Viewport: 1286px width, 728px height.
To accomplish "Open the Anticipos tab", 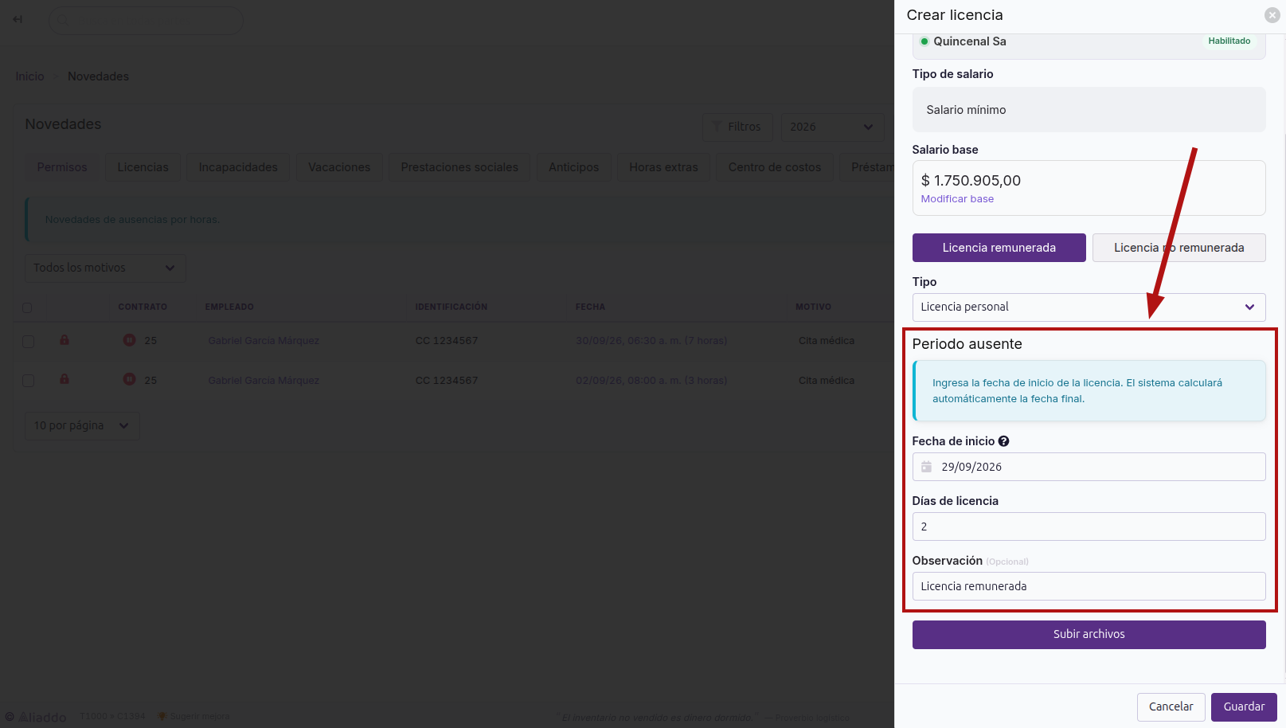I will tap(573, 167).
